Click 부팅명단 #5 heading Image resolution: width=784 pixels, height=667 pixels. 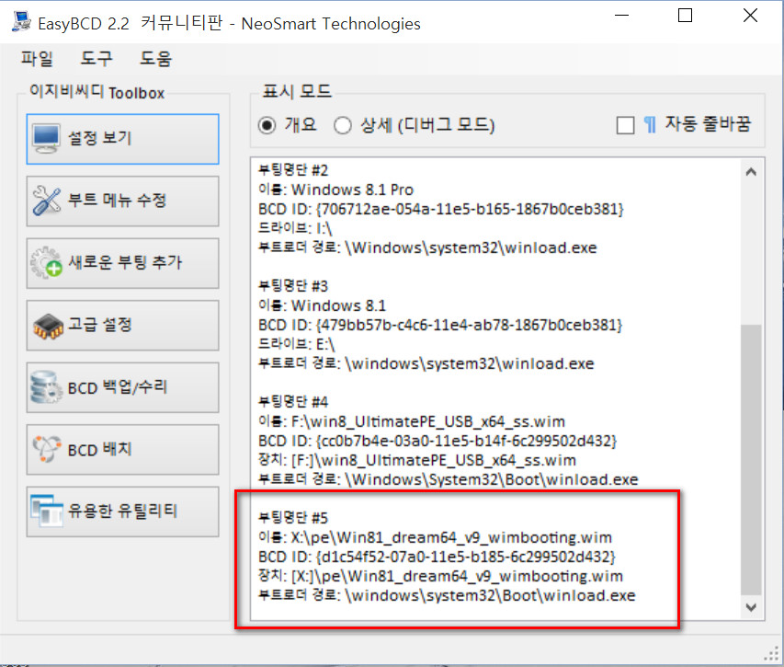[x=293, y=518]
